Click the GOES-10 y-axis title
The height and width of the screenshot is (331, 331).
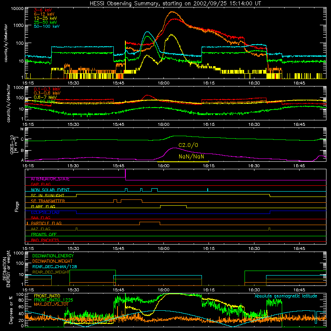(x=14, y=144)
